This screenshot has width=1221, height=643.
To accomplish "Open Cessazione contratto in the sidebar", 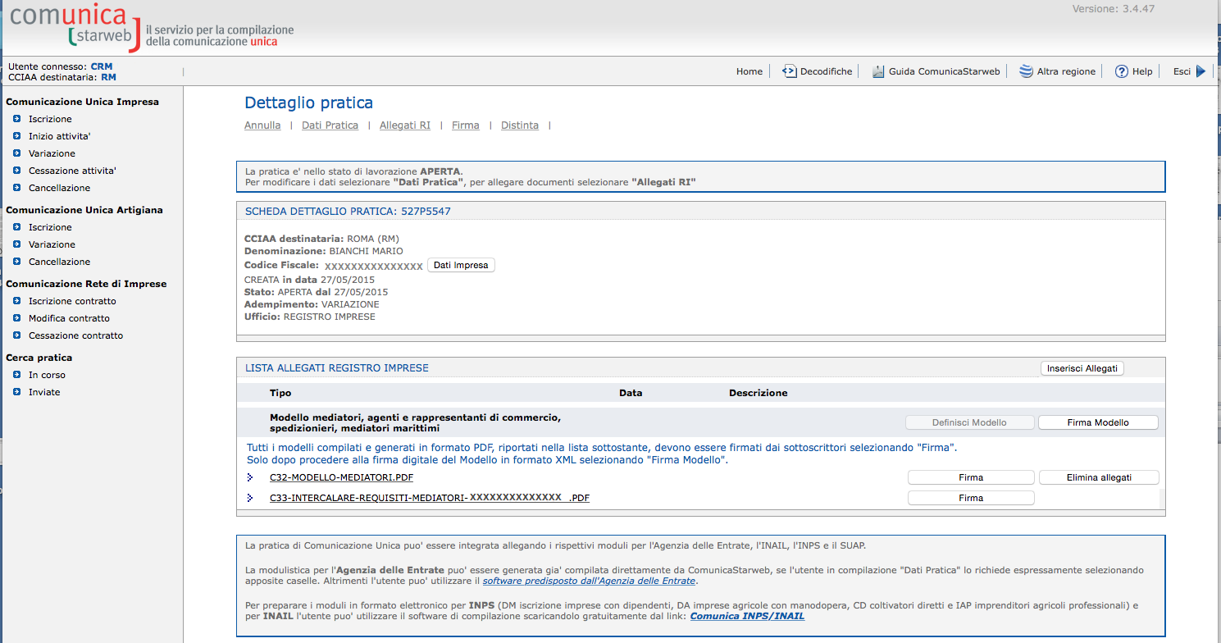I will 75,335.
